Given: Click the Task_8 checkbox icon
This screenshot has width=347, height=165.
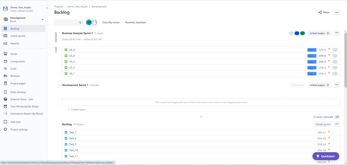Looking at the screenshot, I should pos(66,138).
